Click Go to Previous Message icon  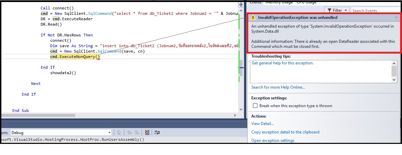click(x=129, y=132)
